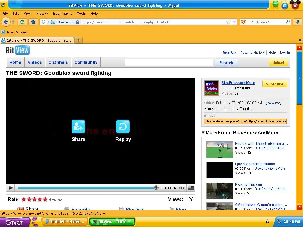The image size is (303, 227).
Task: Click the Share icon in video player
Action: point(78,127)
